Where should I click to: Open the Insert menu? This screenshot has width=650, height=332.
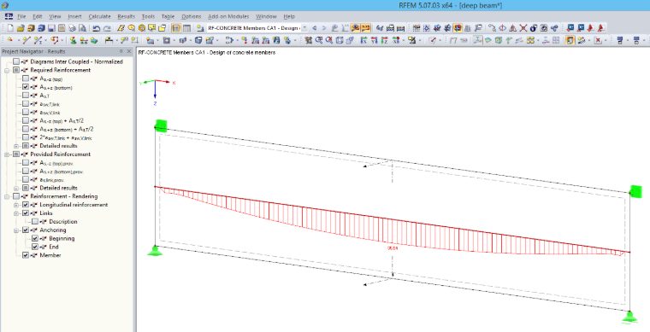pos(74,16)
